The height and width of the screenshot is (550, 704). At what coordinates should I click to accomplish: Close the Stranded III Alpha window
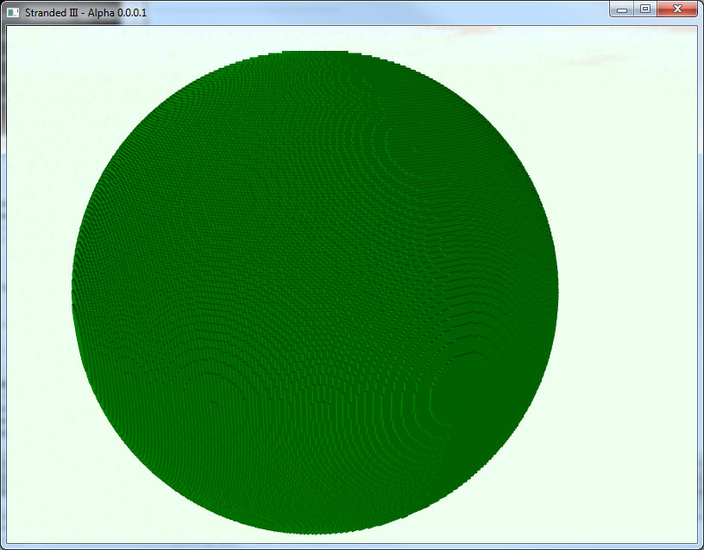tap(677, 9)
